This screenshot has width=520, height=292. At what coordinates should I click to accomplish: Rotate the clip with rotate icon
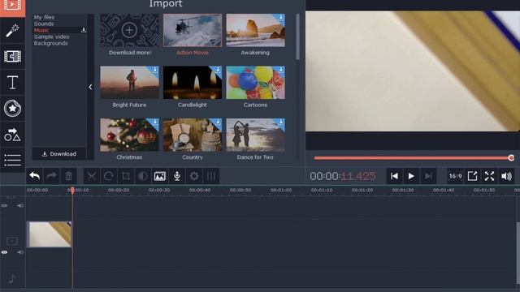pyautogui.click(x=108, y=176)
